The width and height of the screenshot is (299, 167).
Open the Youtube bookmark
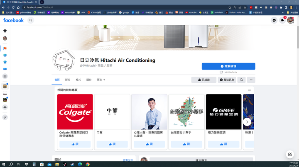click(x=191, y=12)
